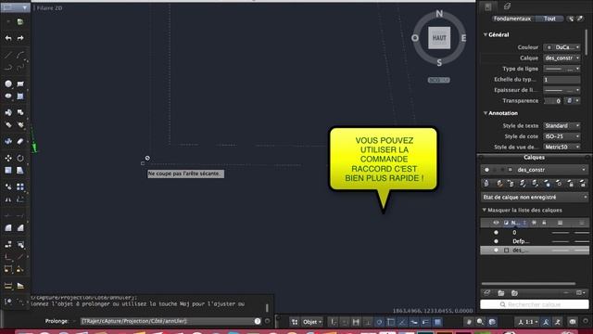Select the Spline tool
Screen dimensions: 593x334
pyautogui.click(x=20, y=68)
